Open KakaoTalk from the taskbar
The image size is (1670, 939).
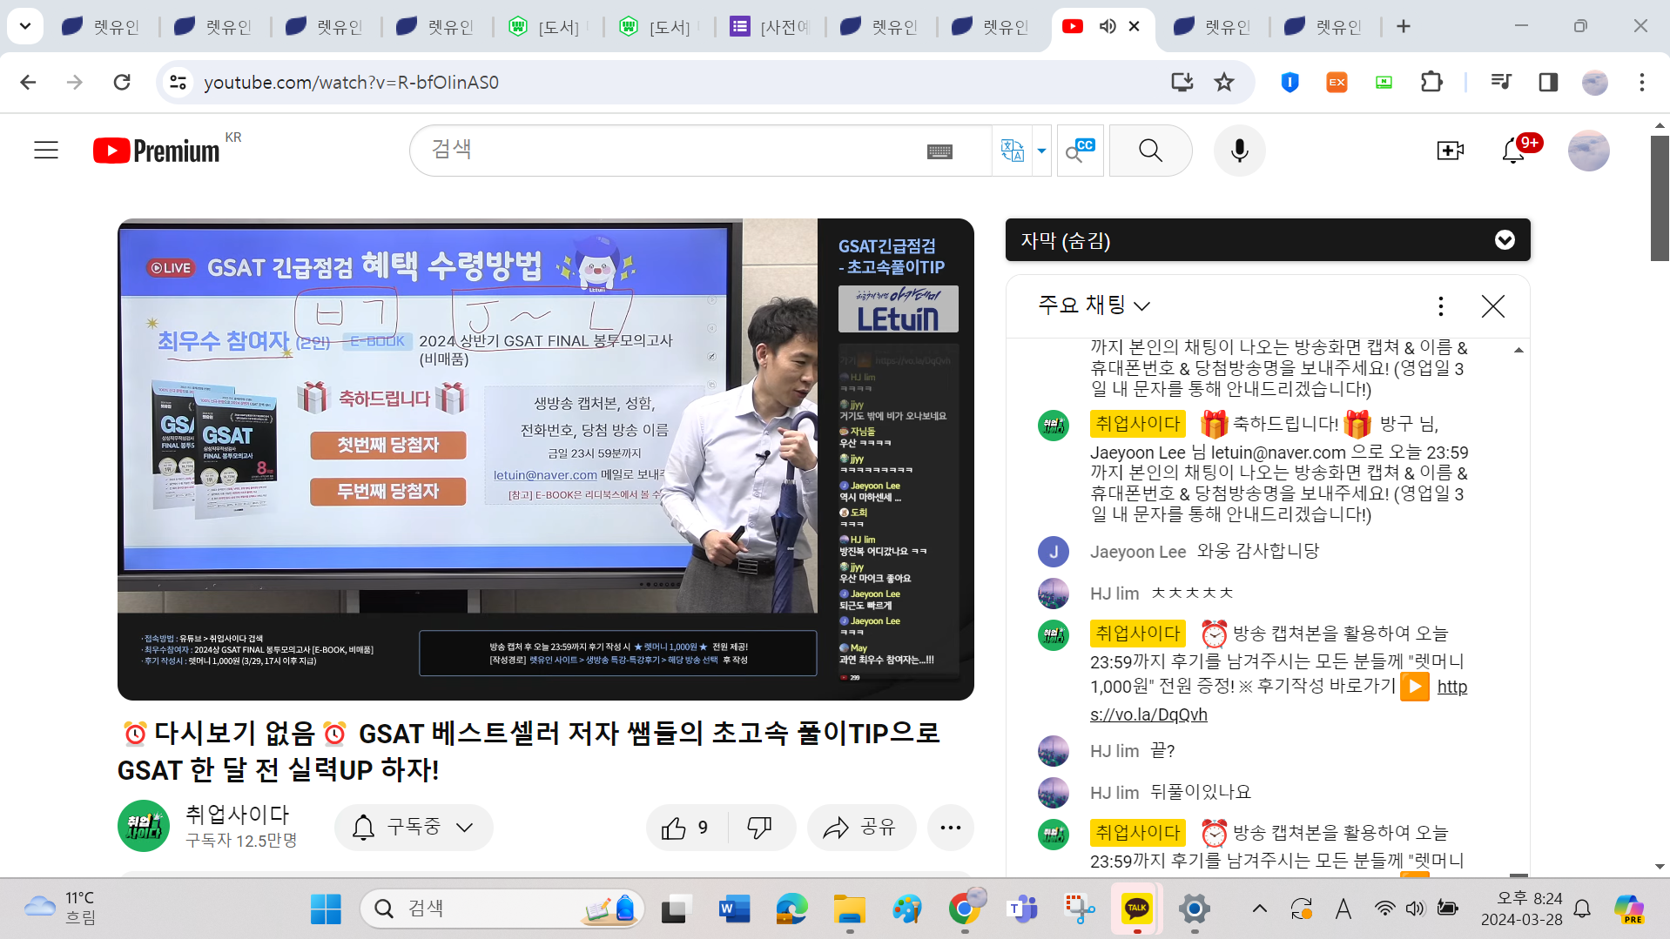point(1136,909)
